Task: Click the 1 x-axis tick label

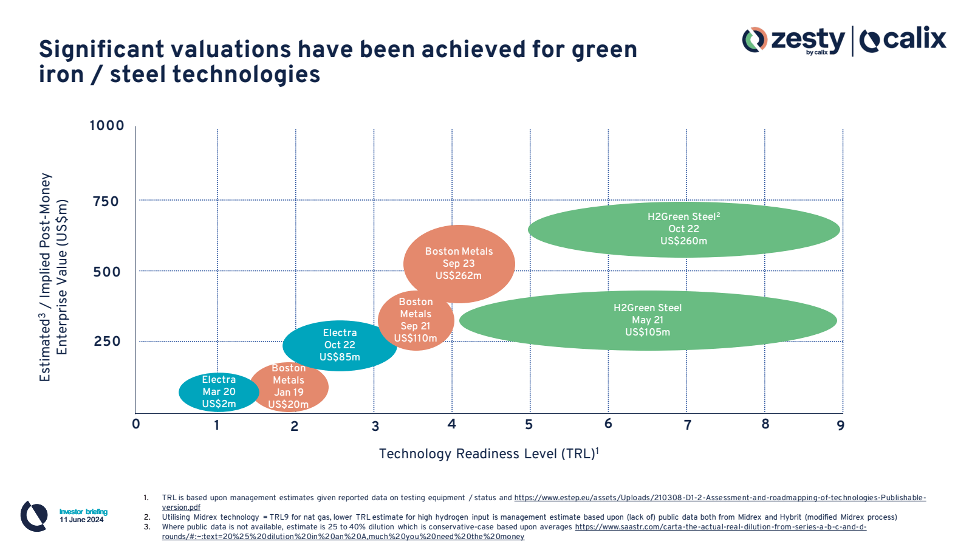Action: tap(216, 425)
